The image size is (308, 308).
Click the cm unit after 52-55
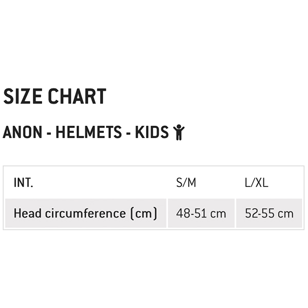click(285, 215)
